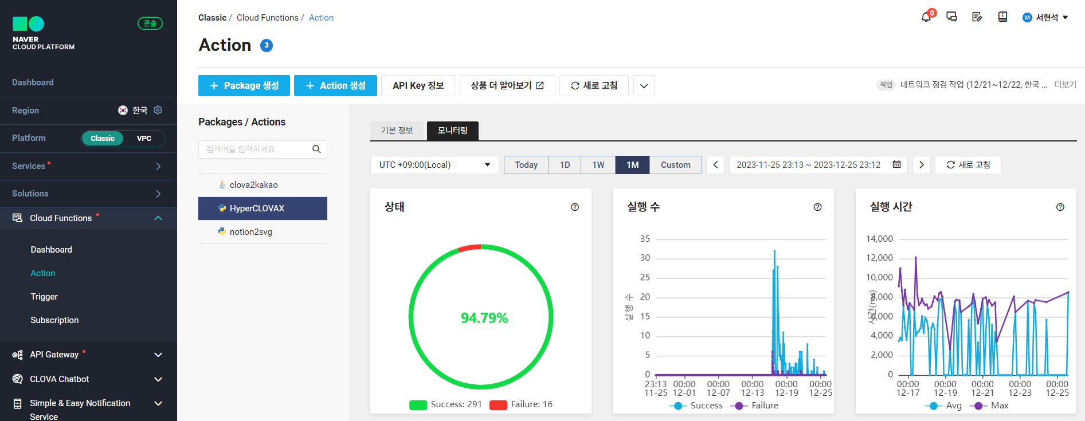Click the Naver Cloud Platform logo
The image size is (1085, 421).
[43, 33]
